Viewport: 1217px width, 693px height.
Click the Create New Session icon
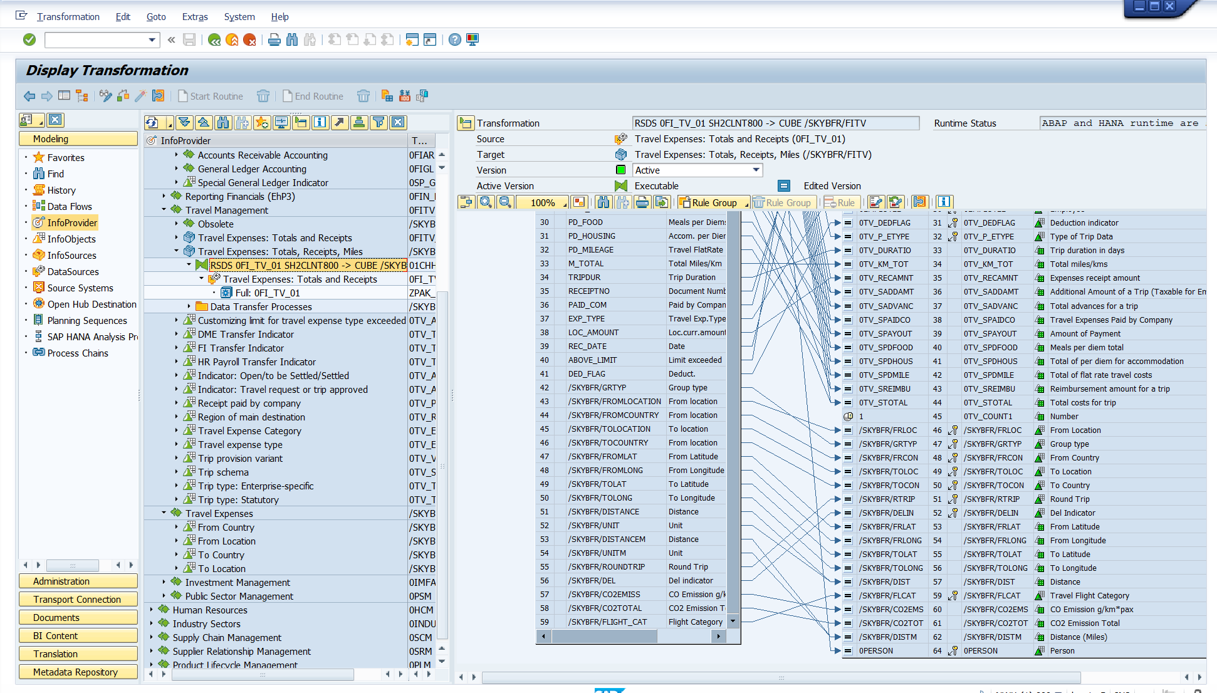pyautogui.click(x=412, y=40)
